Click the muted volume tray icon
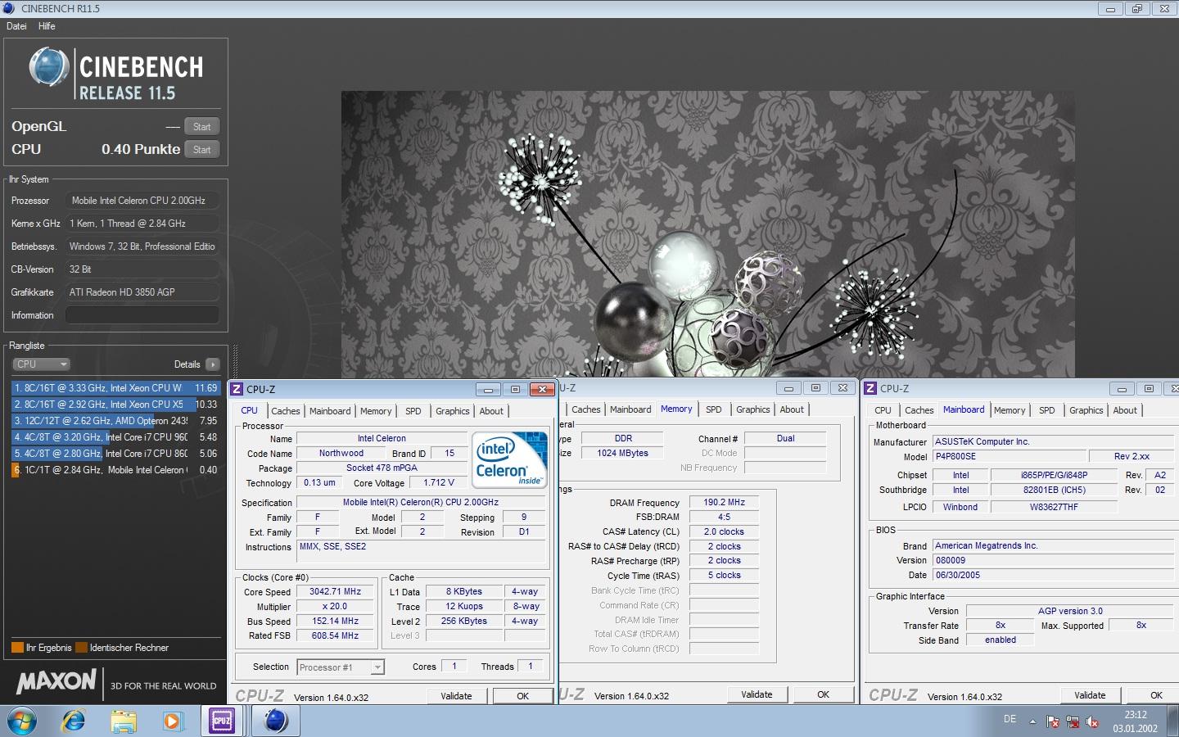 pyautogui.click(x=1092, y=722)
